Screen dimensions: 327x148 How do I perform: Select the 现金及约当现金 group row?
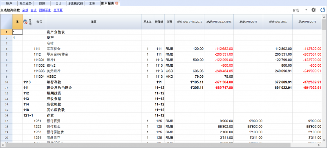pos(94,88)
